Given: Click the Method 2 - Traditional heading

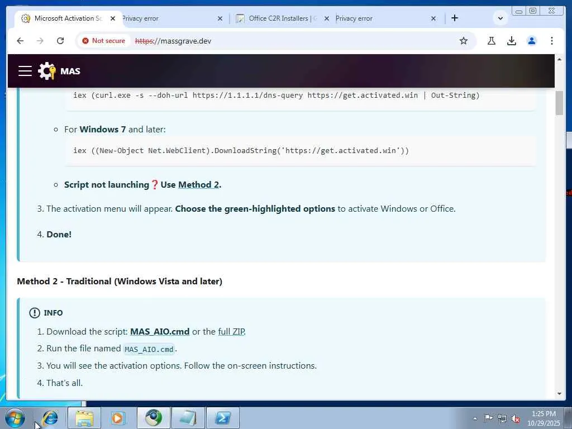Looking at the screenshot, I should 120,282.
